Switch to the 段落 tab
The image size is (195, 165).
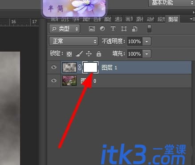[161, 19]
